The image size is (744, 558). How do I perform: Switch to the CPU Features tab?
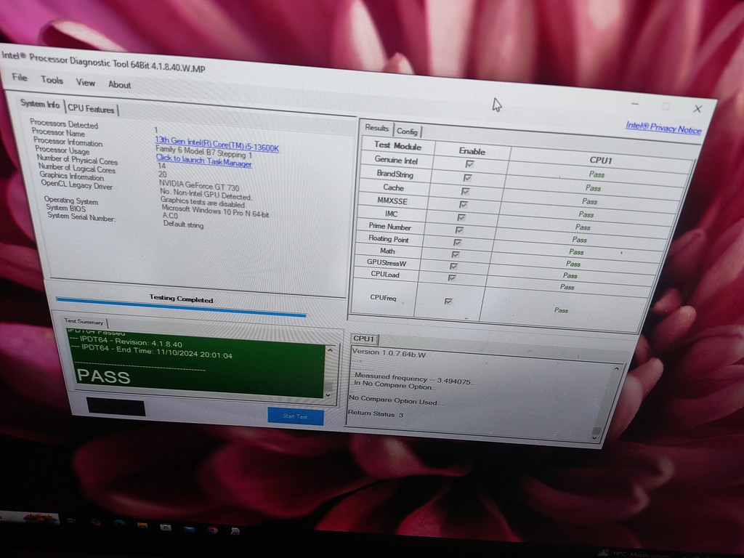point(91,109)
